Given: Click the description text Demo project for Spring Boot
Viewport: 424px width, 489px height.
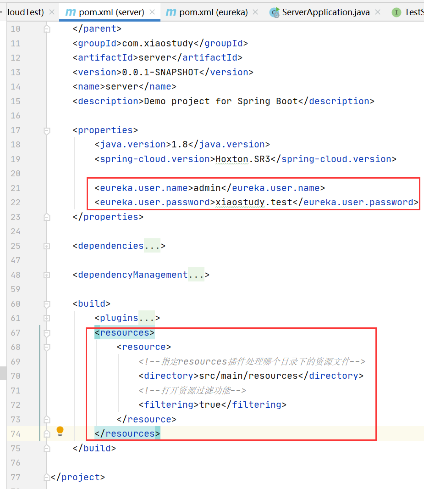Looking at the screenshot, I should (221, 101).
